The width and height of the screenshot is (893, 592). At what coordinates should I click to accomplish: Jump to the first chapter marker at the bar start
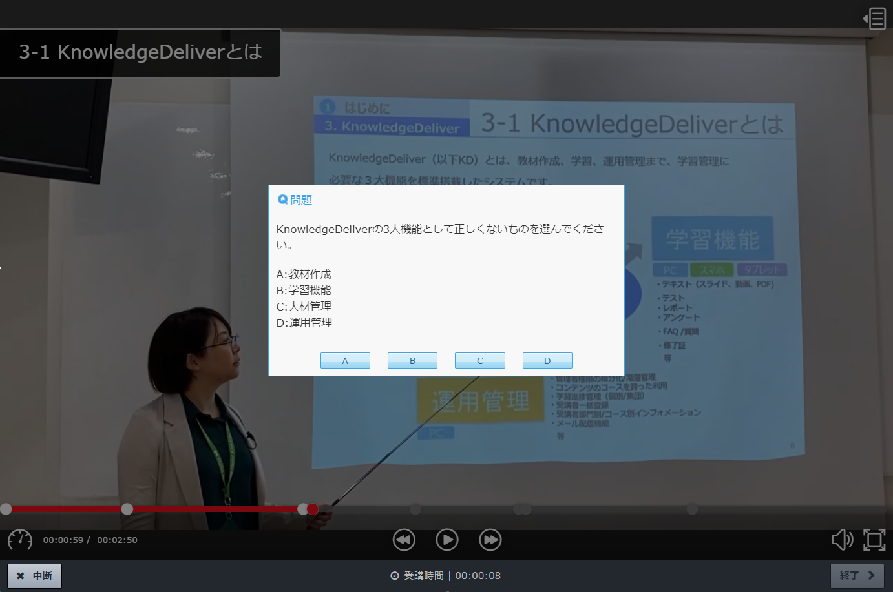(6, 509)
